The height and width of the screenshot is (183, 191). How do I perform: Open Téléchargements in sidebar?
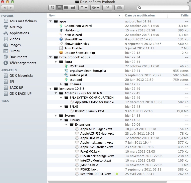pos(20,63)
